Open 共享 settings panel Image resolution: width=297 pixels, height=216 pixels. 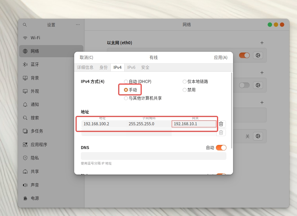(51, 171)
